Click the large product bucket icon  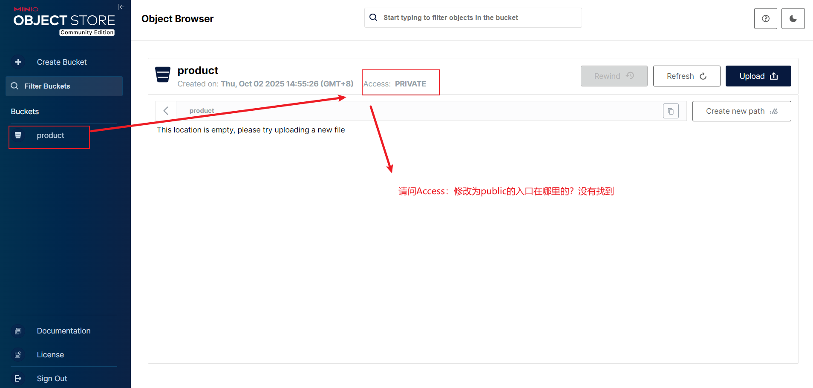coord(163,75)
